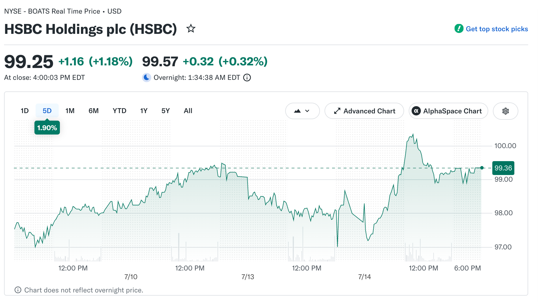This screenshot has width=538, height=302.
Task: Click the chart overnight price disclaimer text
Action: (84, 290)
